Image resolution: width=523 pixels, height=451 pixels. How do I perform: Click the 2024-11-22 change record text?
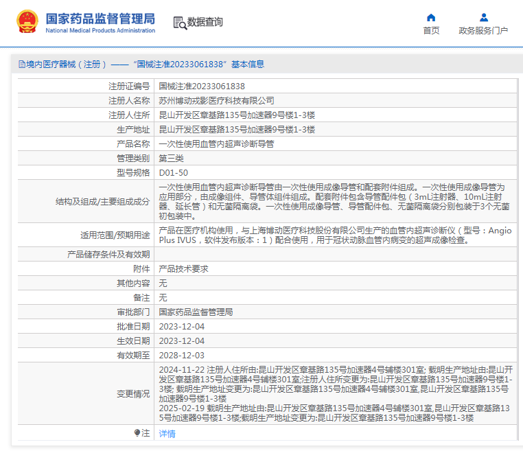(336, 384)
